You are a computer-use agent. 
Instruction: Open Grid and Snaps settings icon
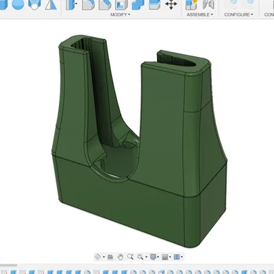[165, 257]
